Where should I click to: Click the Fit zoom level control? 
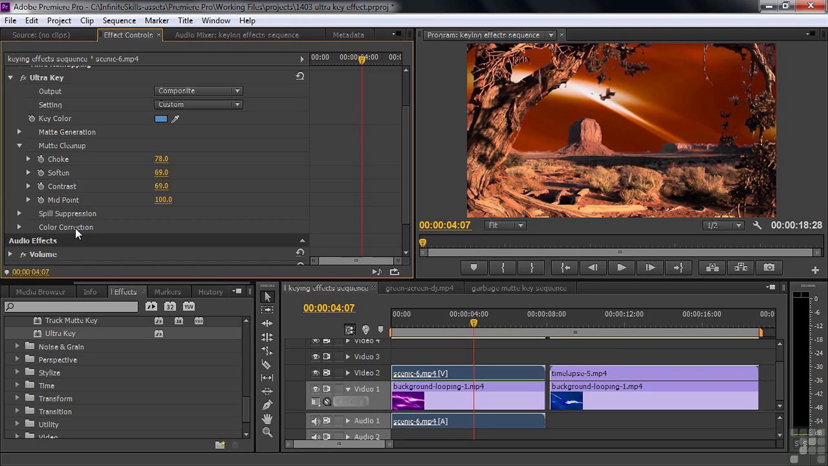pyautogui.click(x=505, y=225)
